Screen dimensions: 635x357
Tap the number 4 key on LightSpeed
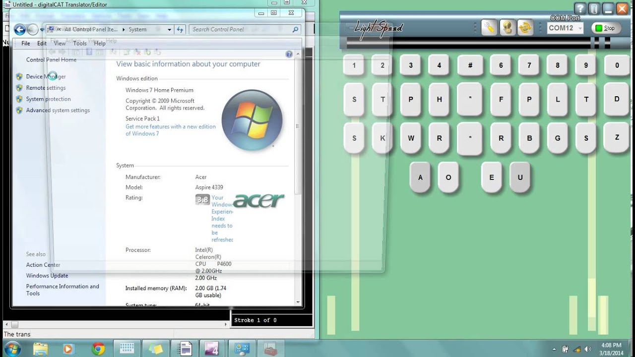pos(439,65)
